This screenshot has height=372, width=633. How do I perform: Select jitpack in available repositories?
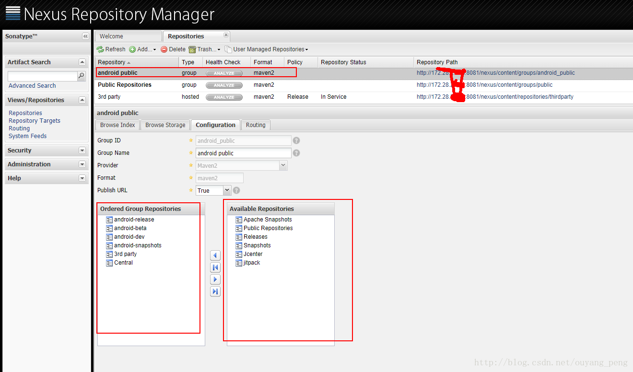click(x=252, y=263)
